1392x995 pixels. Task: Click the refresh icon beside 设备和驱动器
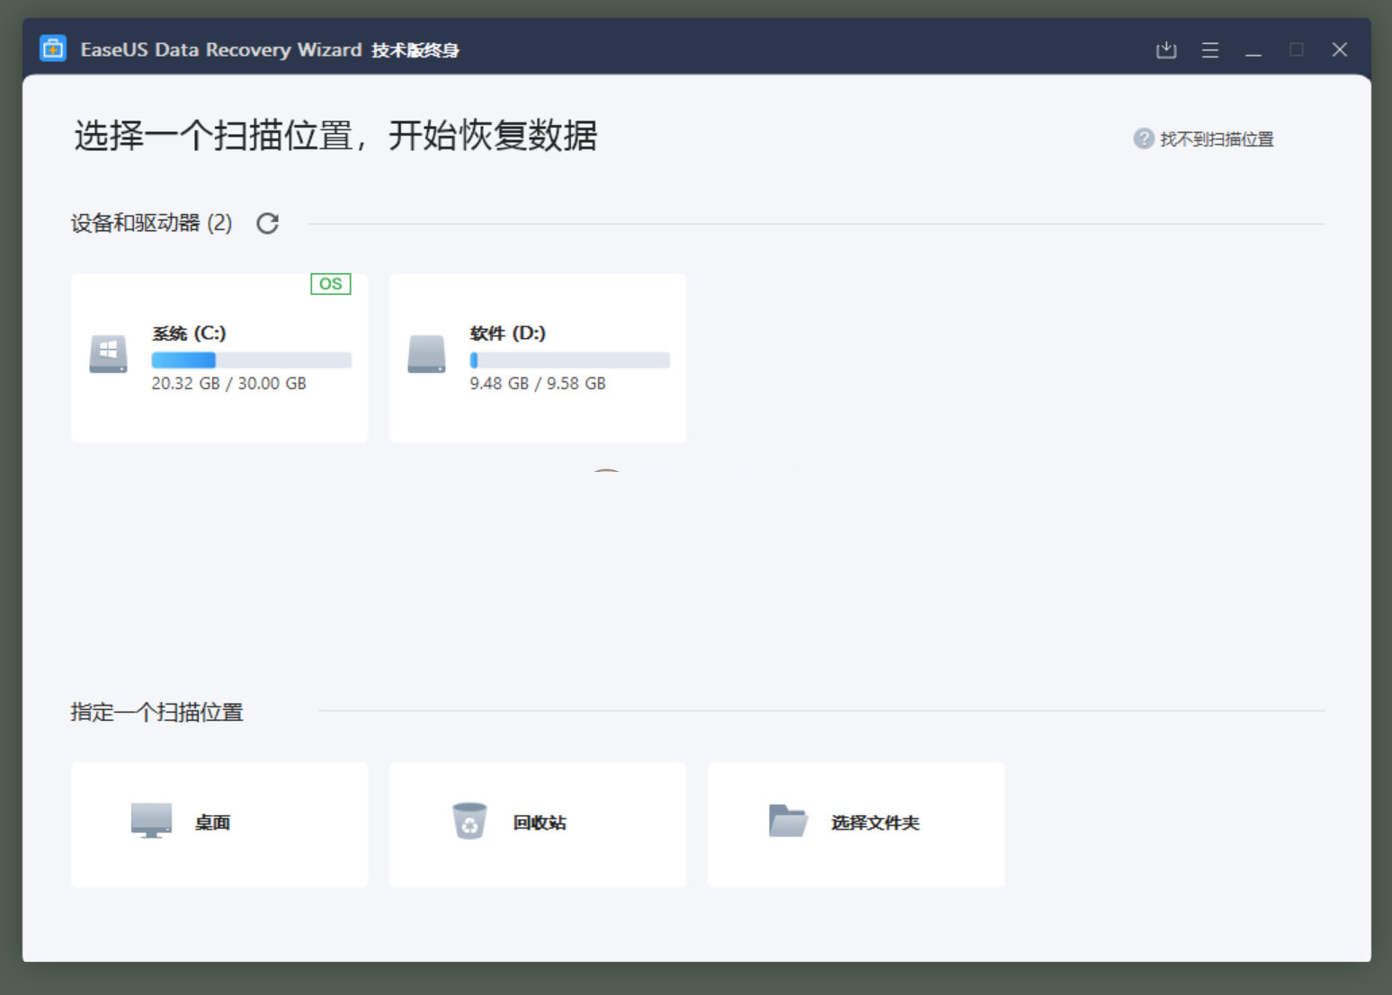pyautogui.click(x=266, y=223)
